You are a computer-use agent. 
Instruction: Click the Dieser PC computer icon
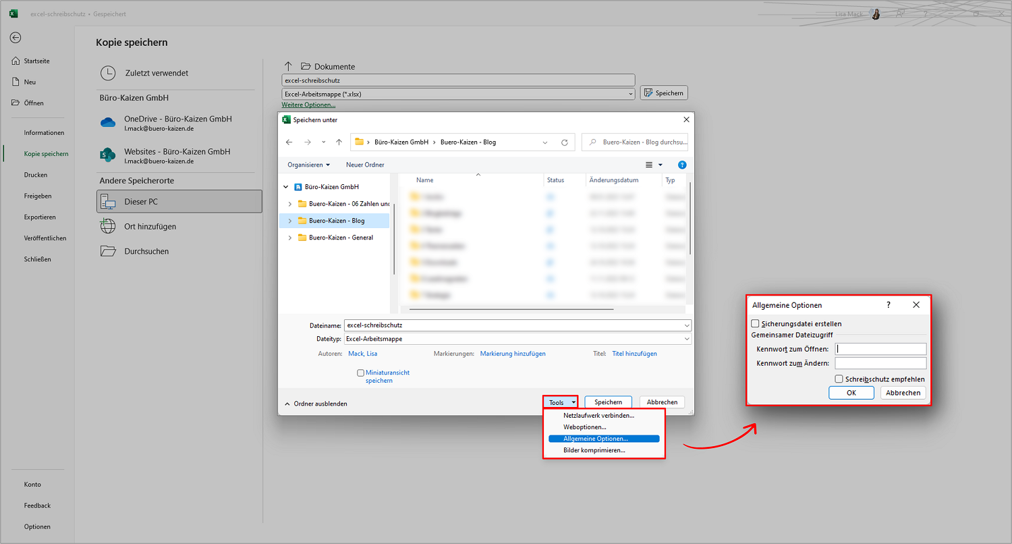[x=108, y=202]
